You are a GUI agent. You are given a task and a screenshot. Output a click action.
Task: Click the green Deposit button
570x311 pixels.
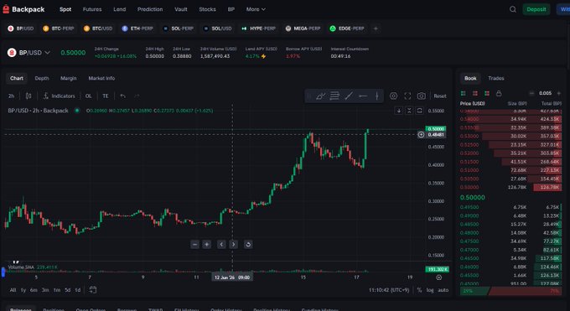coord(536,9)
